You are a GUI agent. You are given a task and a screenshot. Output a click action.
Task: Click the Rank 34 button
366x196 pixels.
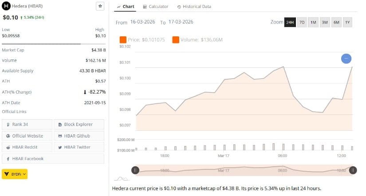point(27,124)
